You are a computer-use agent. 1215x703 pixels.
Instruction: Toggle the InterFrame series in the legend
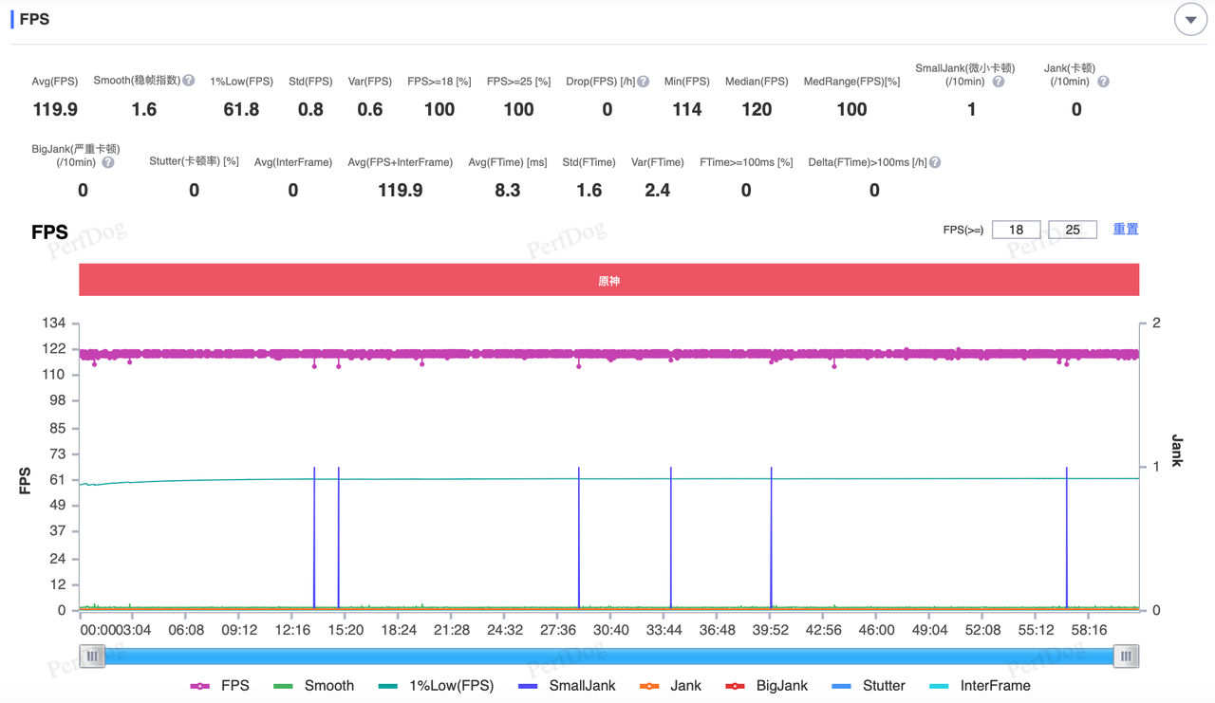coord(980,685)
